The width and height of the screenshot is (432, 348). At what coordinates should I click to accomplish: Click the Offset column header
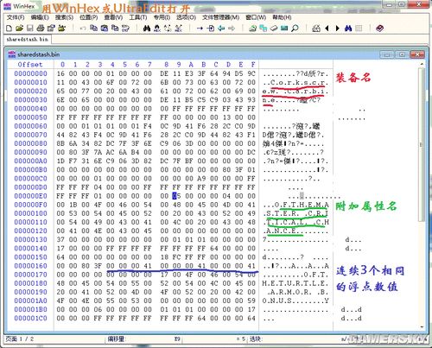click(x=30, y=65)
